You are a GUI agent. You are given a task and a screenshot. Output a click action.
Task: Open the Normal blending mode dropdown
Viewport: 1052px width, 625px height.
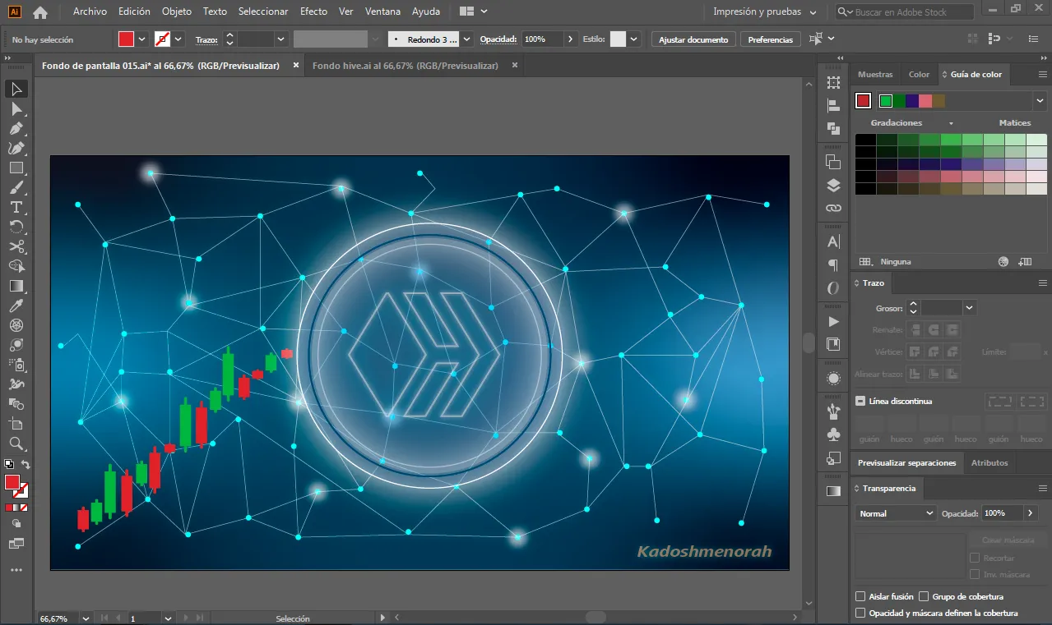pos(896,513)
